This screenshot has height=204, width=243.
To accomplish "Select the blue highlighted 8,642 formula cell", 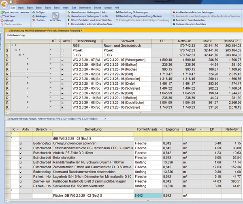I will (147, 195).
